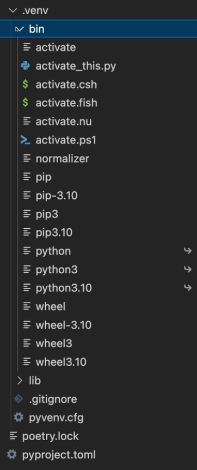Click the dollar icon next to activate.fish
The image size is (197, 470).
[26, 103]
